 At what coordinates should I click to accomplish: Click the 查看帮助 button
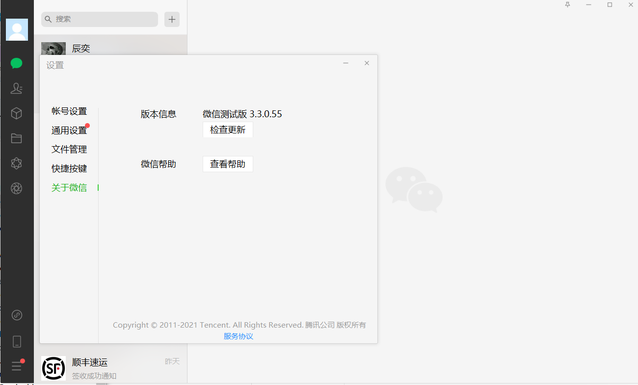227,164
